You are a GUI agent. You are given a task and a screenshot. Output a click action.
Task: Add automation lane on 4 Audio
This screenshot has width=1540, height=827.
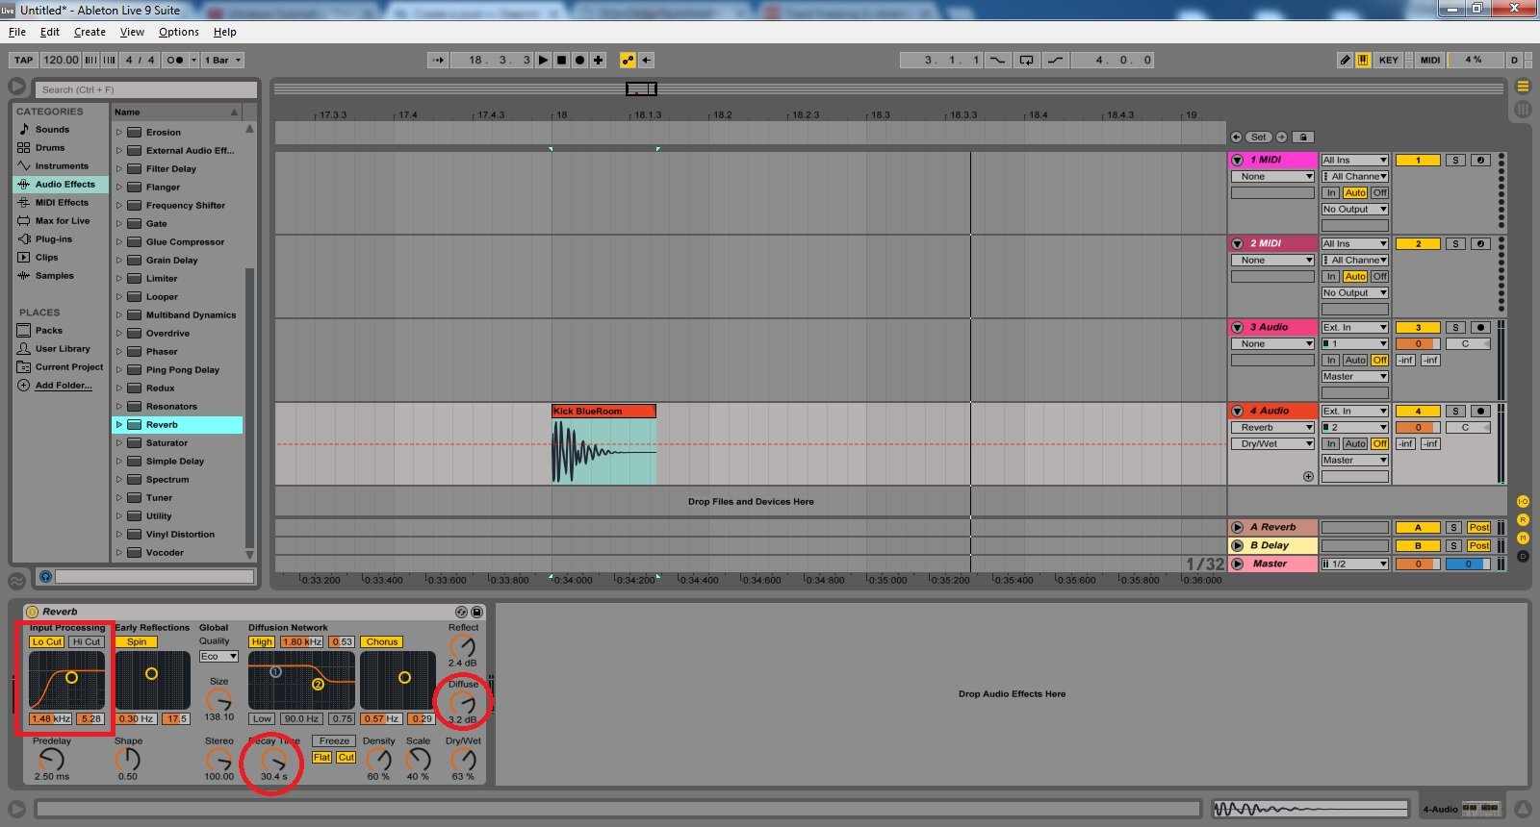[1308, 476]
